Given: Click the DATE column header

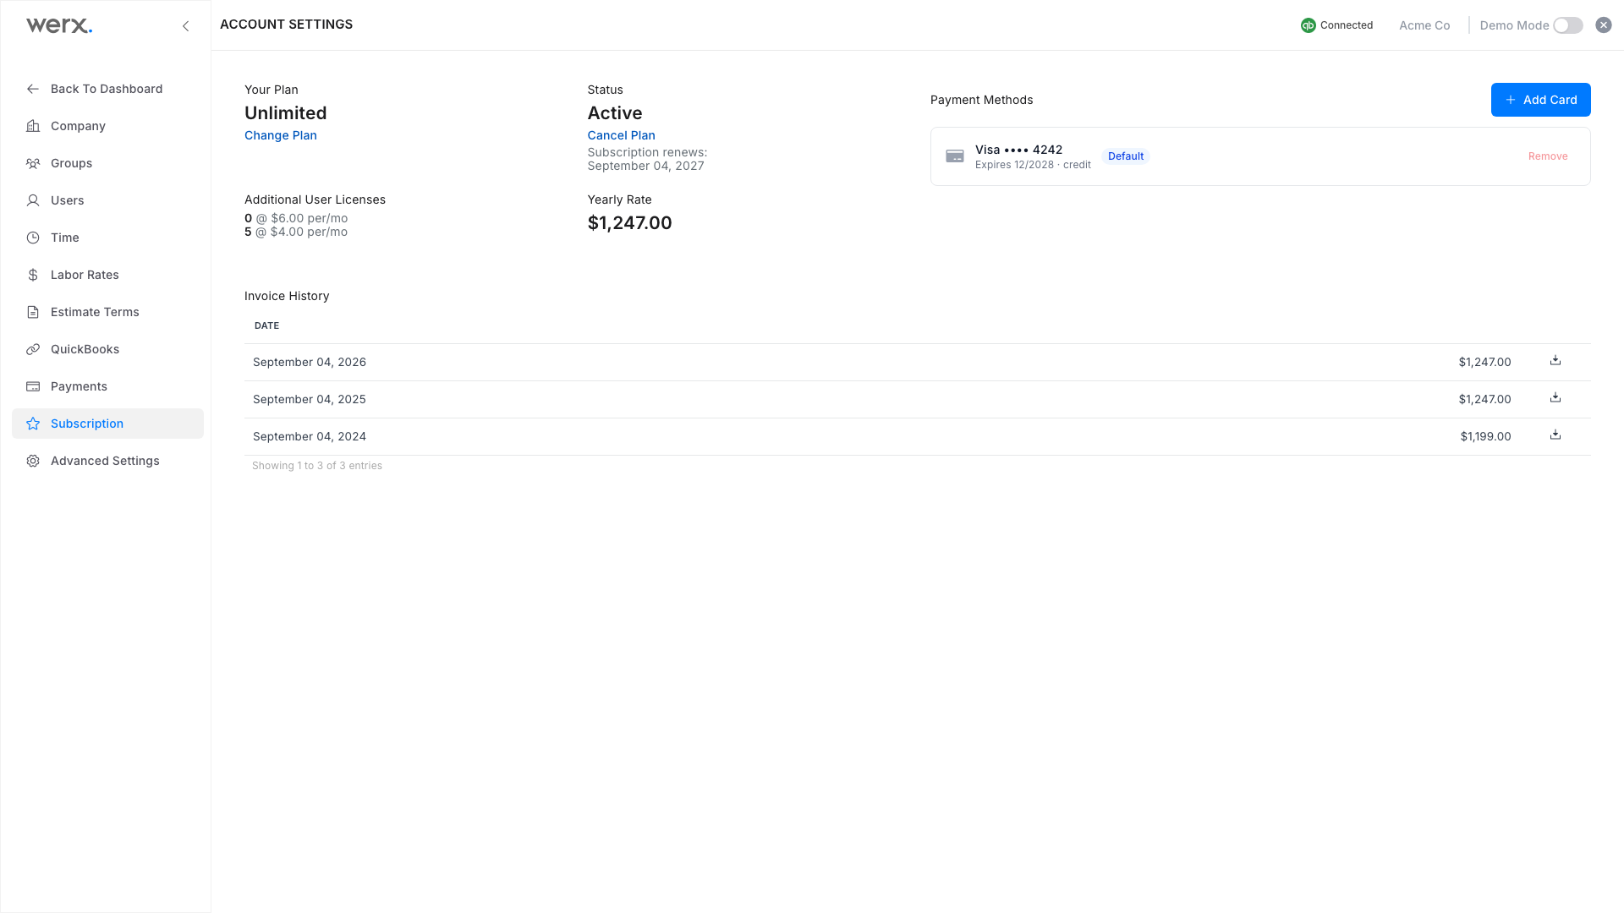Looking at the screenshot, I should coord(266,325).
